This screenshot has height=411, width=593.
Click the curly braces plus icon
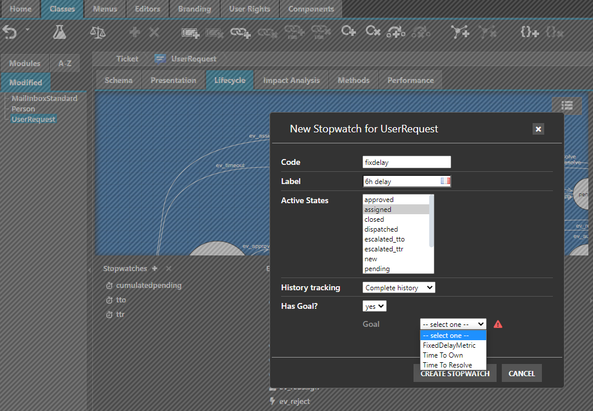[529, 33]
